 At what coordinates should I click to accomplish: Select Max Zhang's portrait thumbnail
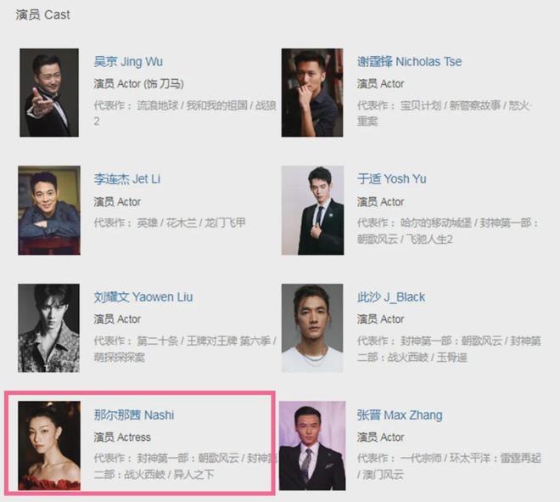click(x=312, y=445)
